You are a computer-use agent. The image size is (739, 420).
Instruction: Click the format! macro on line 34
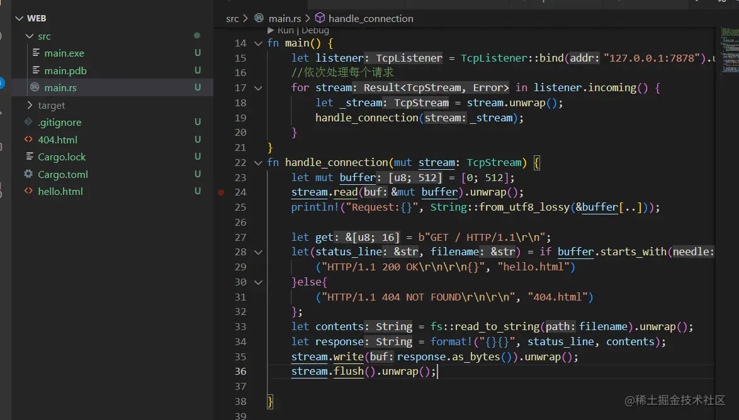(451, 341)
